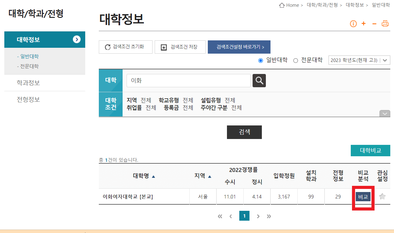Click the Home icon in breadcrumb

282,5
